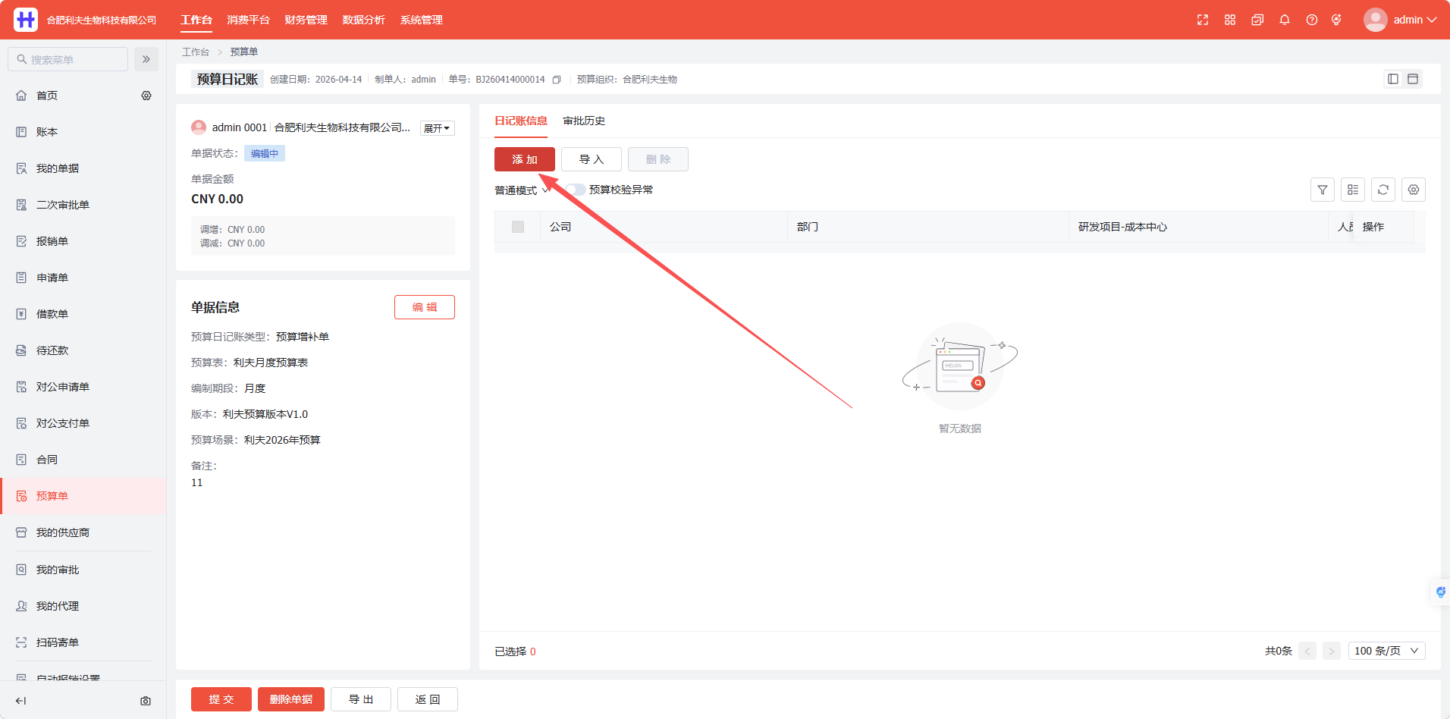Switch to the 审批历史 tab

tap(584, 121)
